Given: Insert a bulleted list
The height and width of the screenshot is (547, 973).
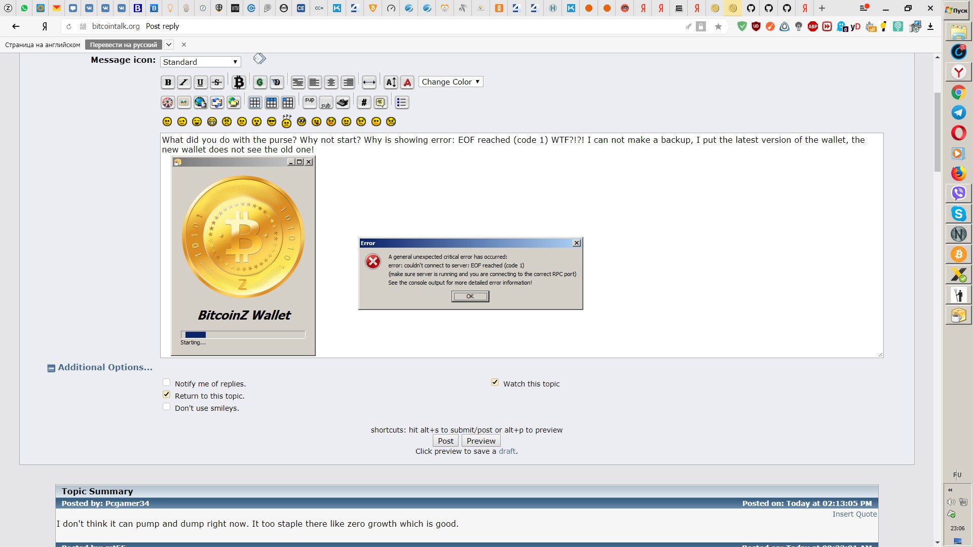Looking at the screenshot, I should pos(401,102).
